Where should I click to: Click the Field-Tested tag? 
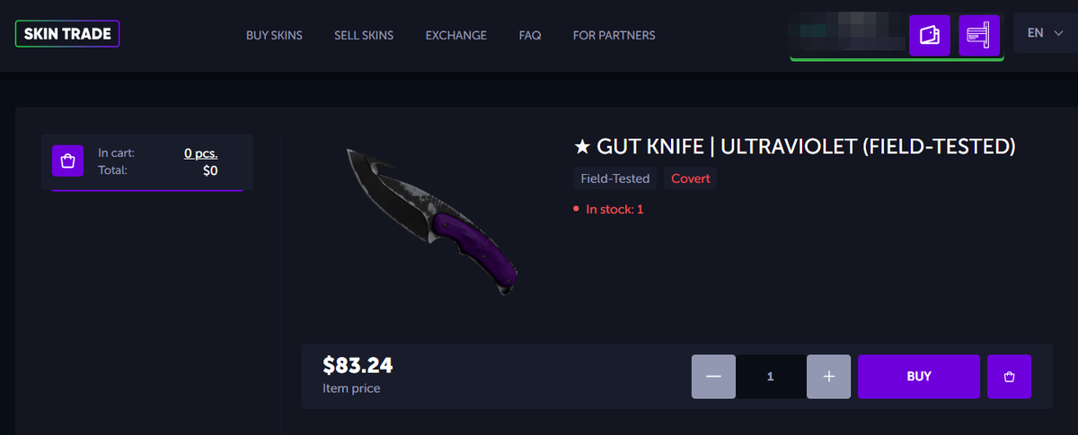[615, 178]
